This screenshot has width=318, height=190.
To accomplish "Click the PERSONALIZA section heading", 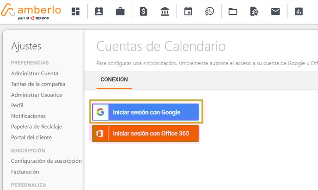I will pyautogui.click(x=29, y=185).
